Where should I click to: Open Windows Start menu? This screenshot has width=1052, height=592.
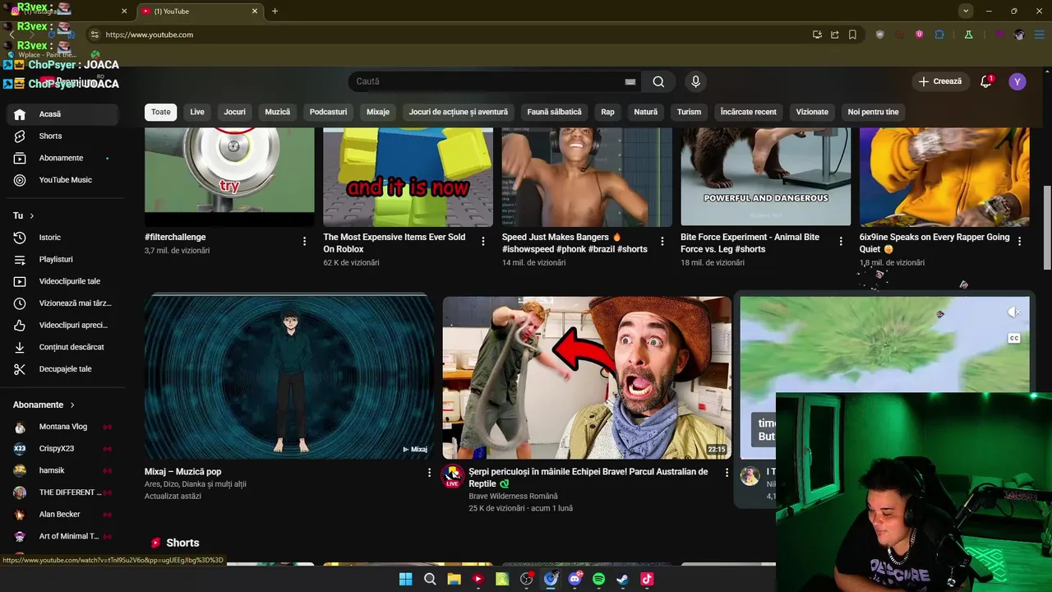(x=405, y=579)
